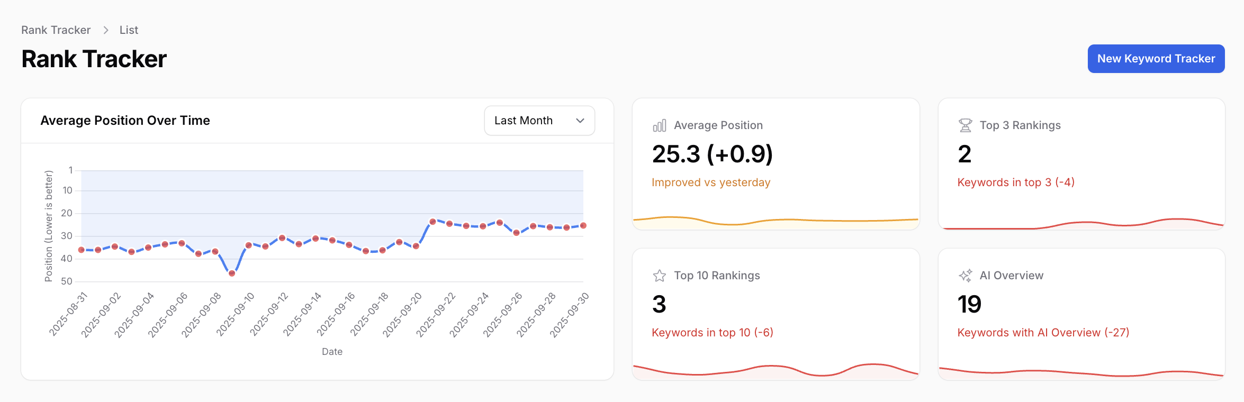Click the breadcrumb chevron separator icon
Image resolution: width=1244 pixels, height=402 pixels.
point(106,30)
